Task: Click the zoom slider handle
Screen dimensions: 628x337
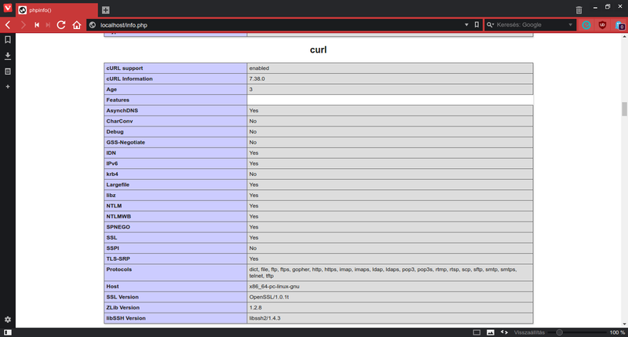Action: [x=559, y=332]
